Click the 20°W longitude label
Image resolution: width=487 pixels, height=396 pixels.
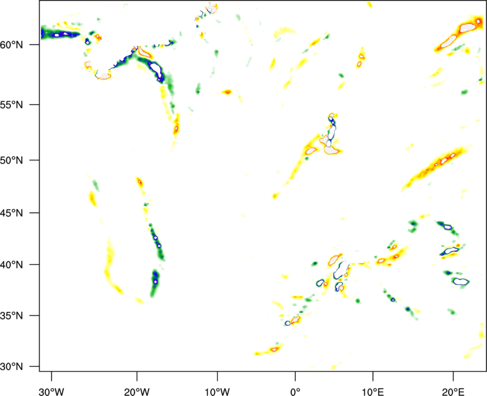point(137,392)
